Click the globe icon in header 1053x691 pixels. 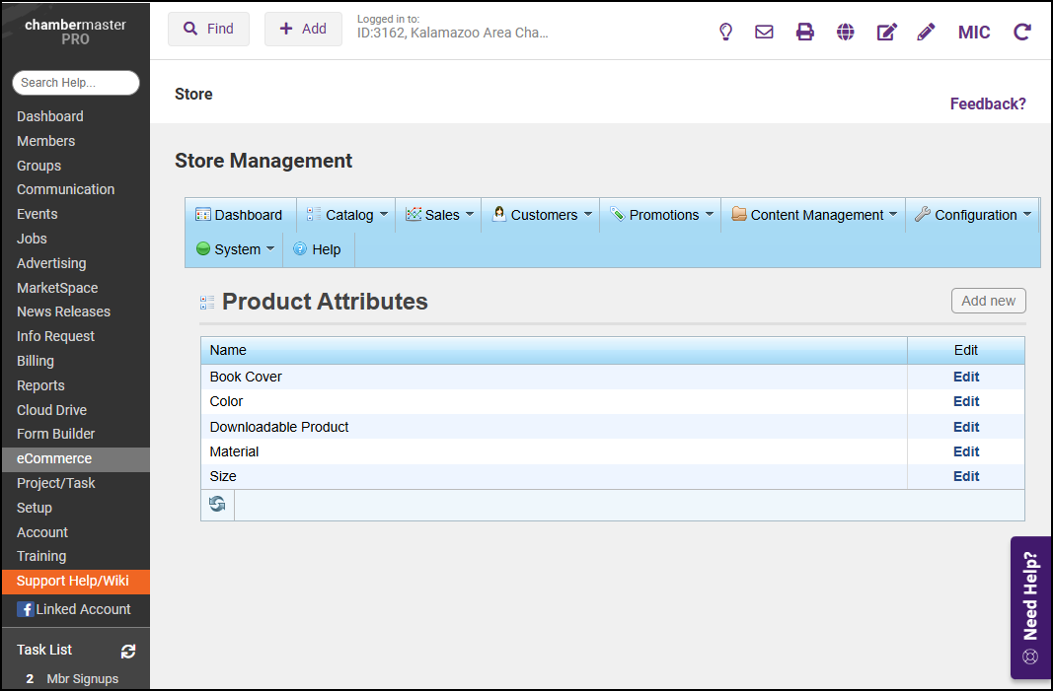[845, 32]
